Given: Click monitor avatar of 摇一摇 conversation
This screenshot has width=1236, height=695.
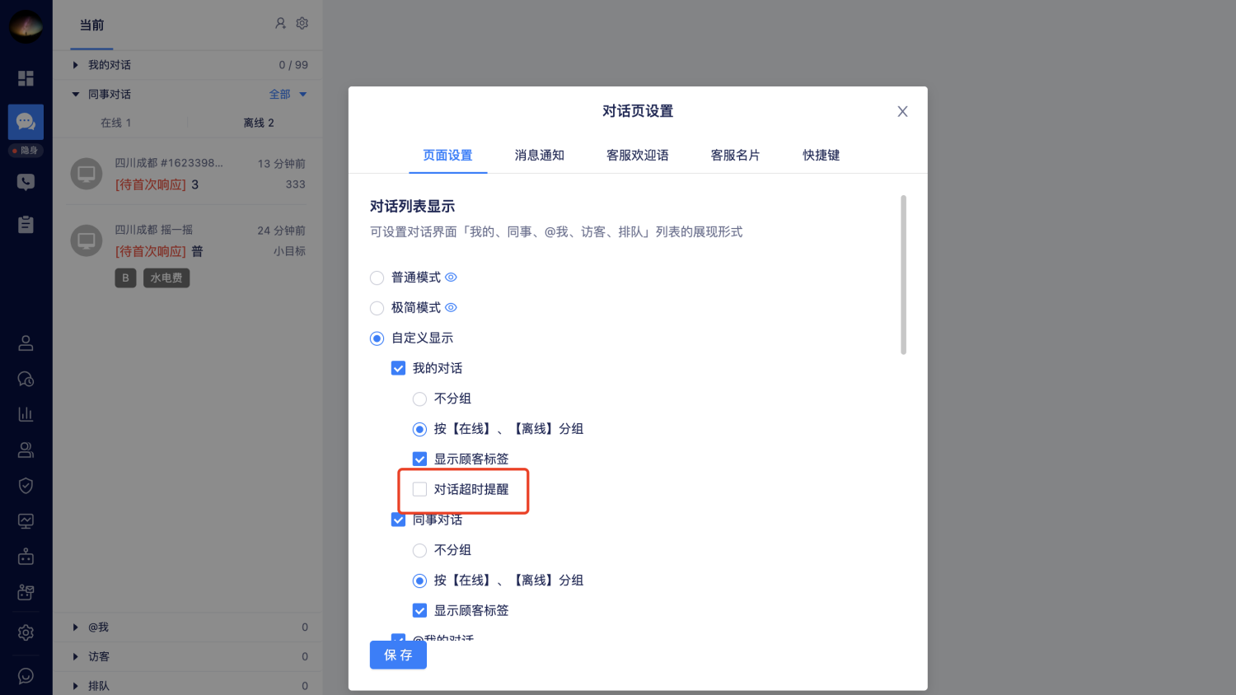Looking at the screenshot, I should 87,241.
